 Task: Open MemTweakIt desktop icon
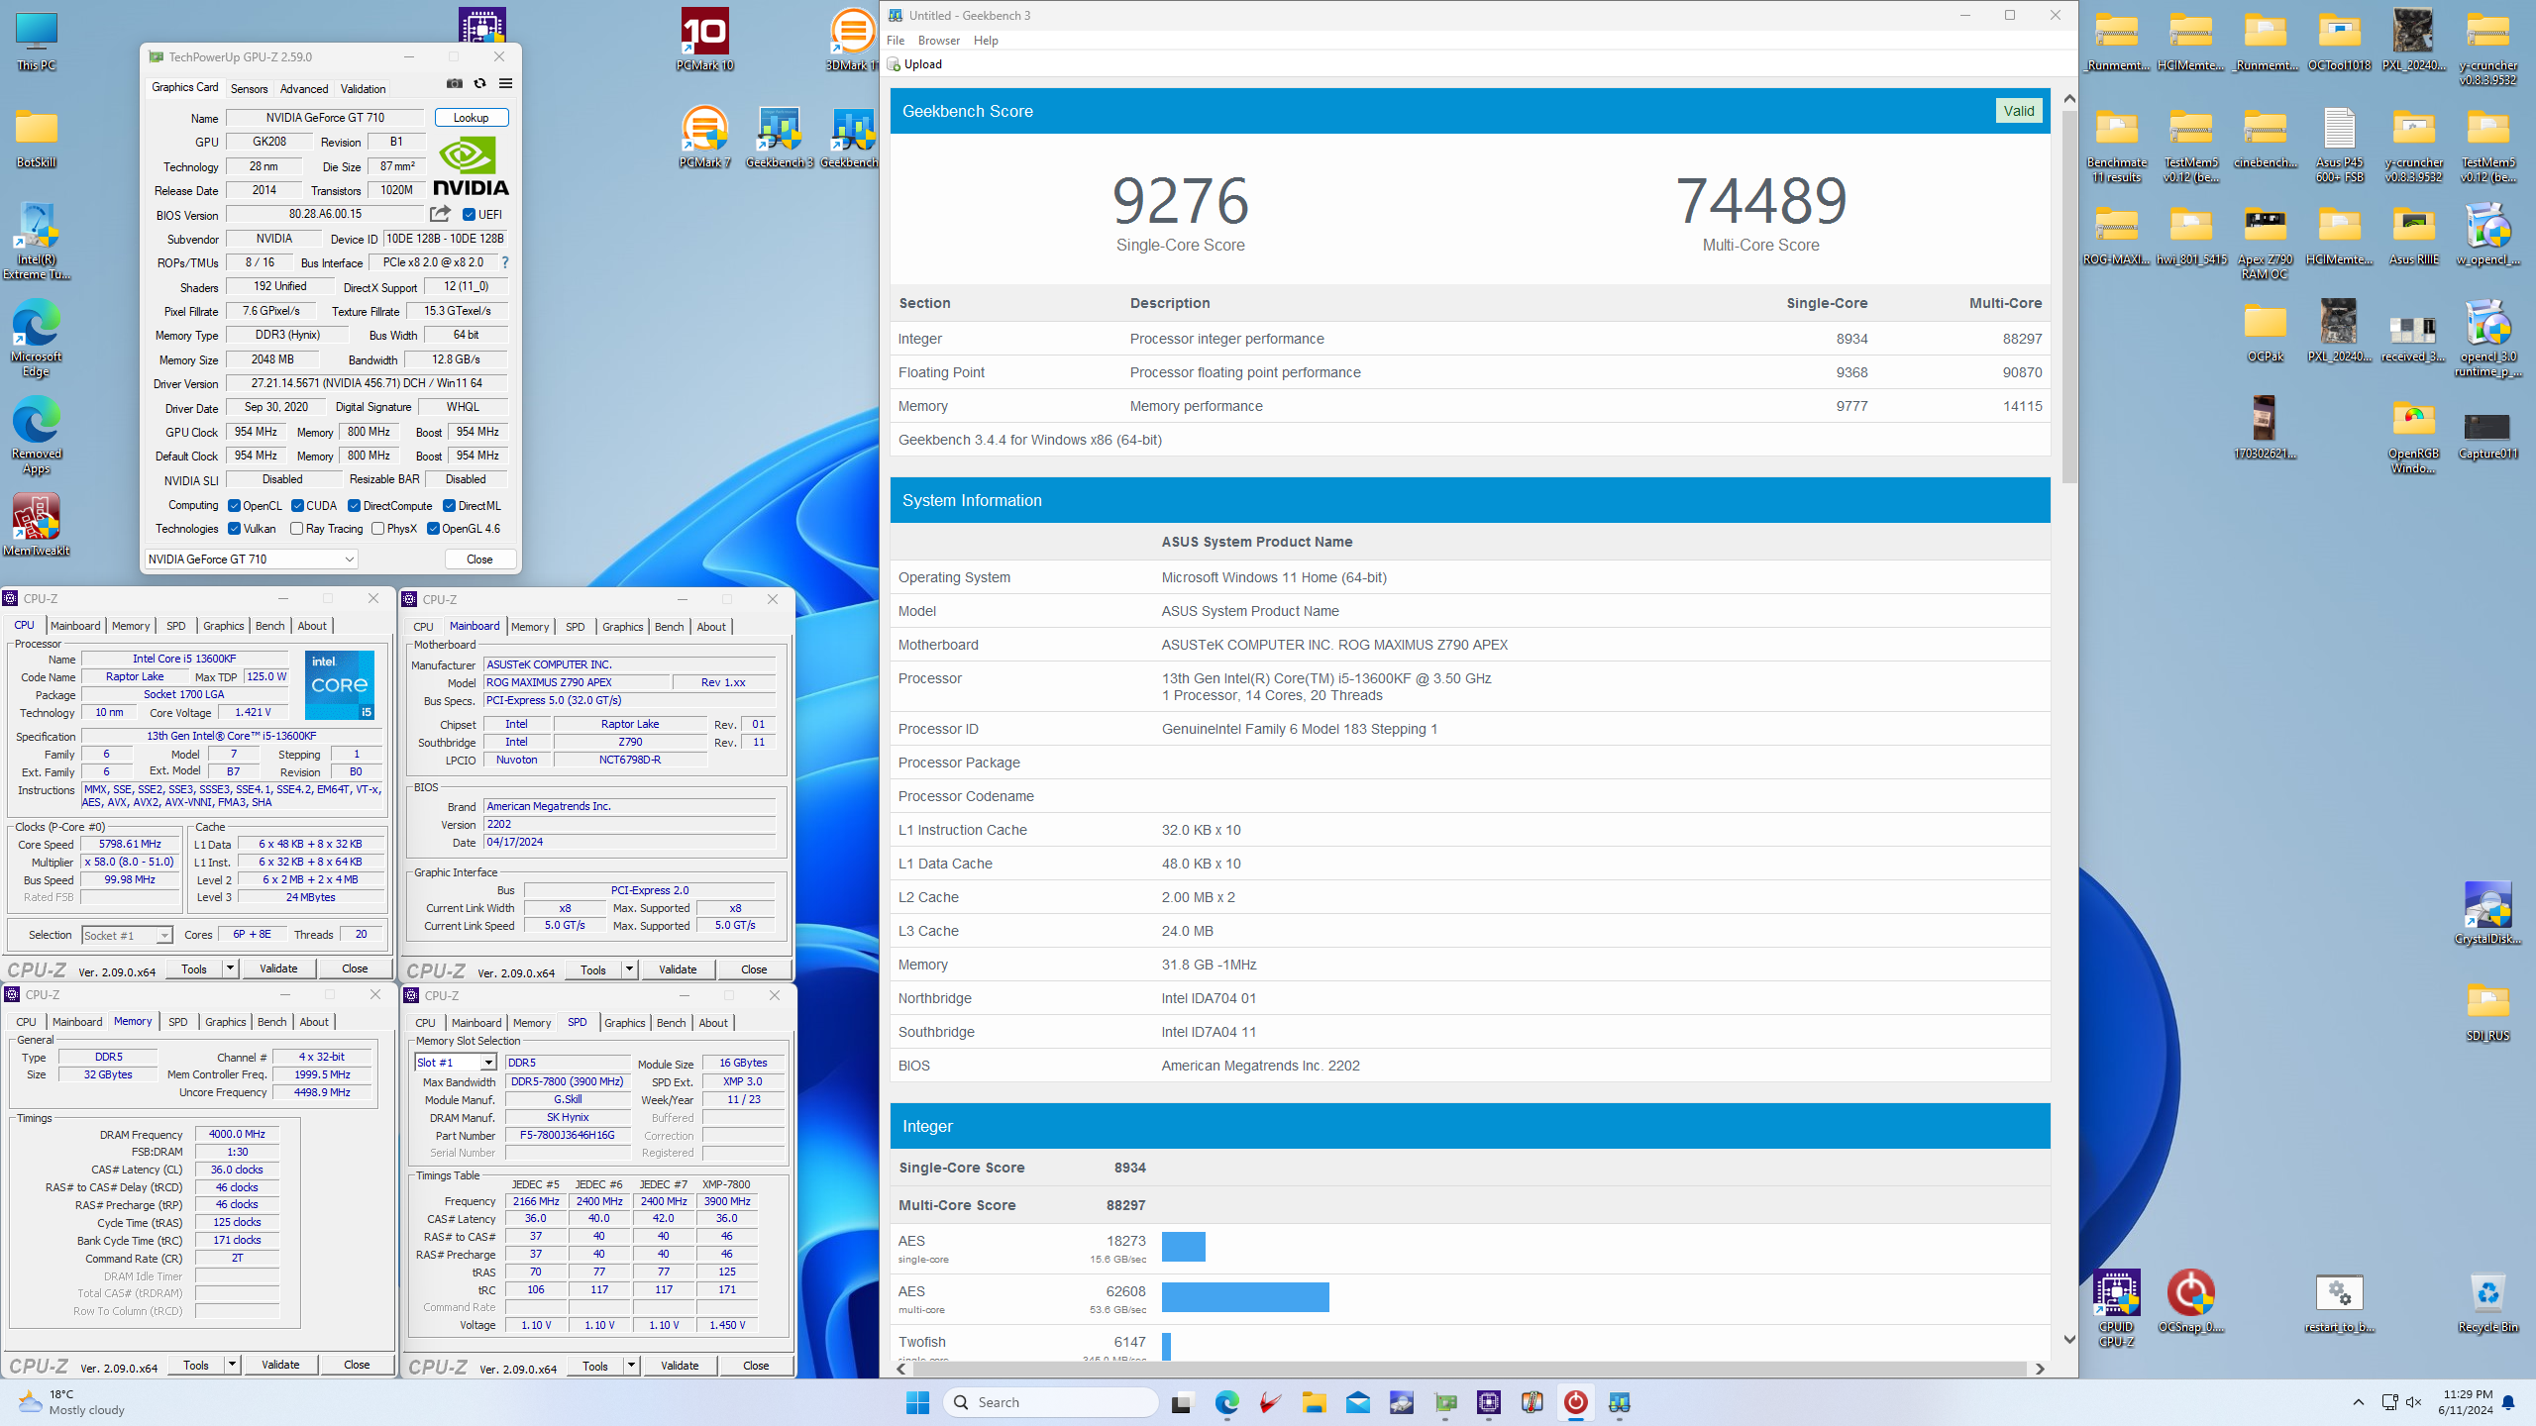[37, 525]
